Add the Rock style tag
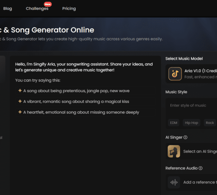Viewport: 217px width, 195px height. 210,123
